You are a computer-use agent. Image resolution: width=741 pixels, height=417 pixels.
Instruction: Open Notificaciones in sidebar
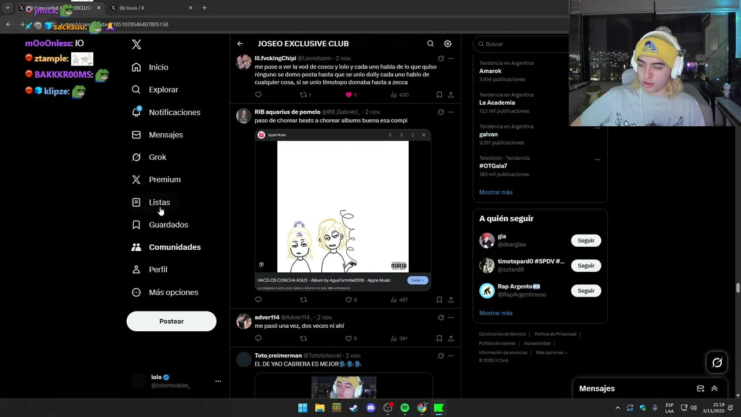pyautogui.click(x=166, y=112)
